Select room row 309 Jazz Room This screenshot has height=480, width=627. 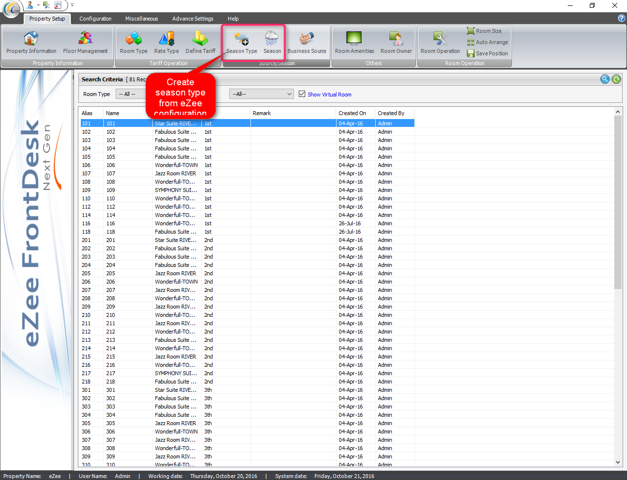pyautogui.click(x=247, y=456)
